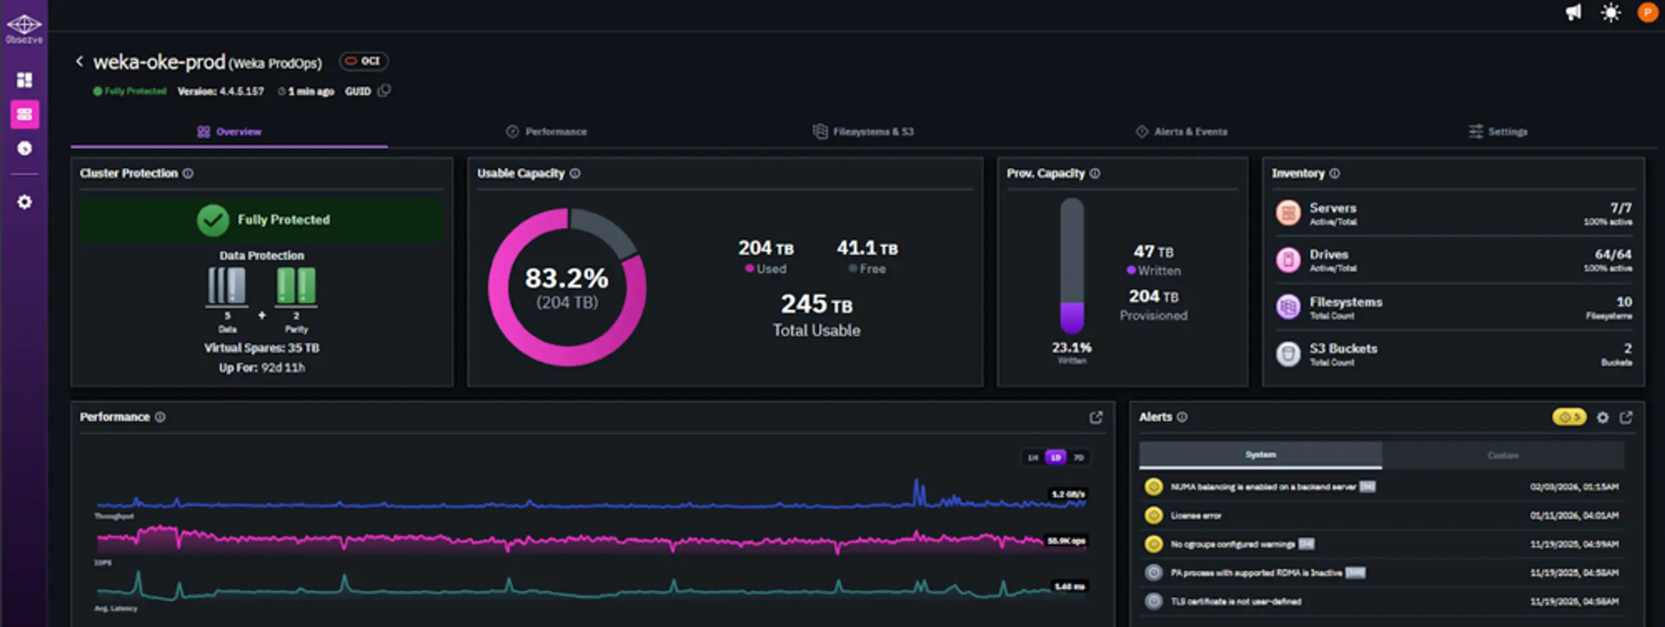Switch to the Performance tab
This screenshot has height=627, width=1665.
(546, 132)
